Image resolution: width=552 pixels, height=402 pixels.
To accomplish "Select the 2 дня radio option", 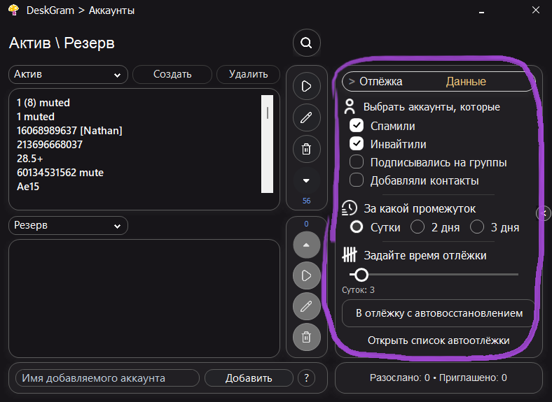I will tap(418, 227).
